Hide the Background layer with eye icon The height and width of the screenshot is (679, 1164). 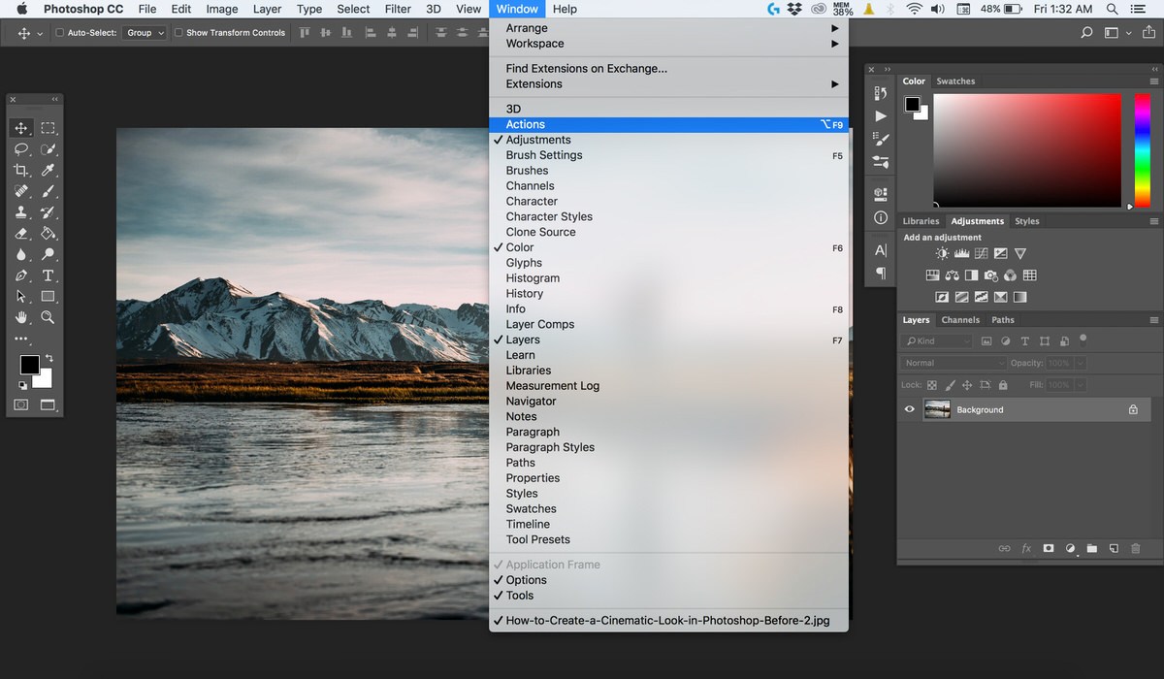tap(910, 409)
